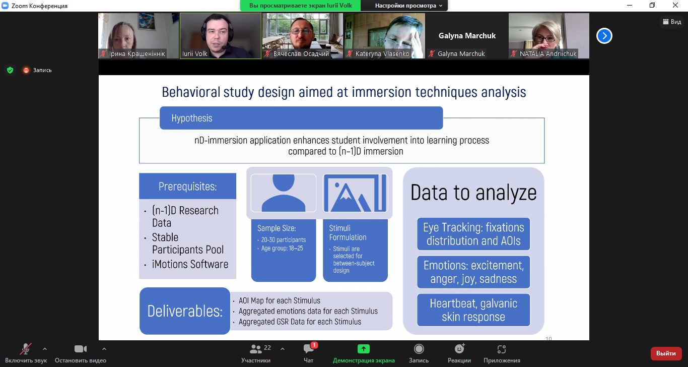Stop camera with Остановить видео

tap(80, 349)
